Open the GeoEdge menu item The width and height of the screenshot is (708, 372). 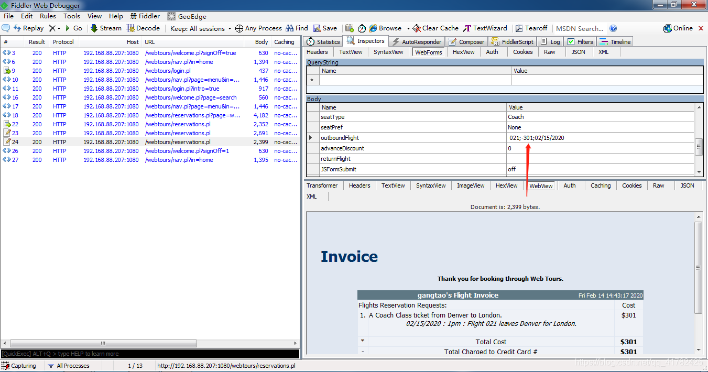pyautogui.click(x=187, y=16)
